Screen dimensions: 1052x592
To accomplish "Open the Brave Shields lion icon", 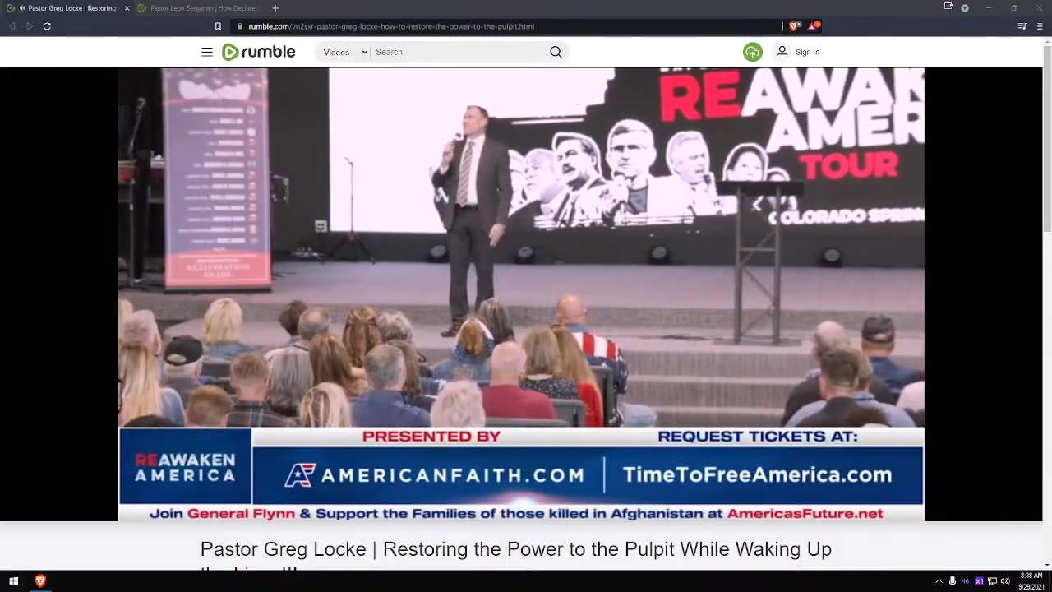I will pos(794,26).
